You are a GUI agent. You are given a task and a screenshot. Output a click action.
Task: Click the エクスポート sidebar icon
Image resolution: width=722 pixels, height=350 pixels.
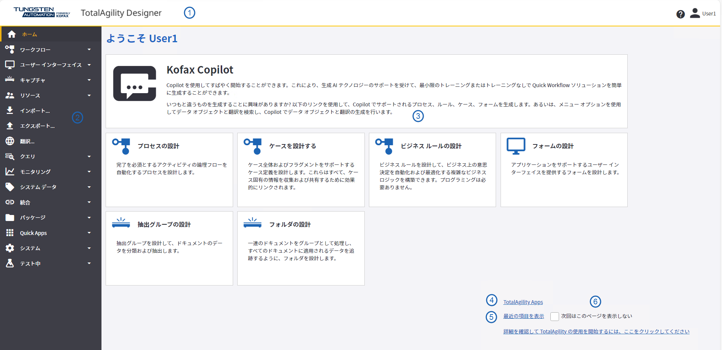(x=10, y=126)
